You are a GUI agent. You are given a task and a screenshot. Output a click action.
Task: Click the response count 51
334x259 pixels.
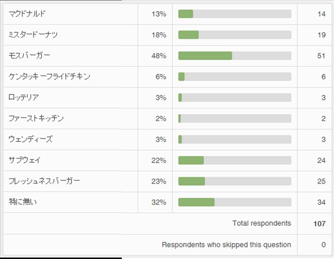321,56
